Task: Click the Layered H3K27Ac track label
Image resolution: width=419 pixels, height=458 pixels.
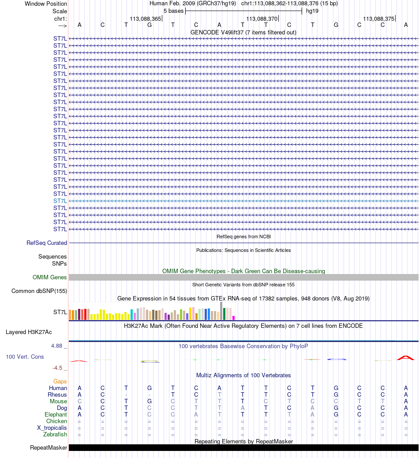Action: coord(29,332)
